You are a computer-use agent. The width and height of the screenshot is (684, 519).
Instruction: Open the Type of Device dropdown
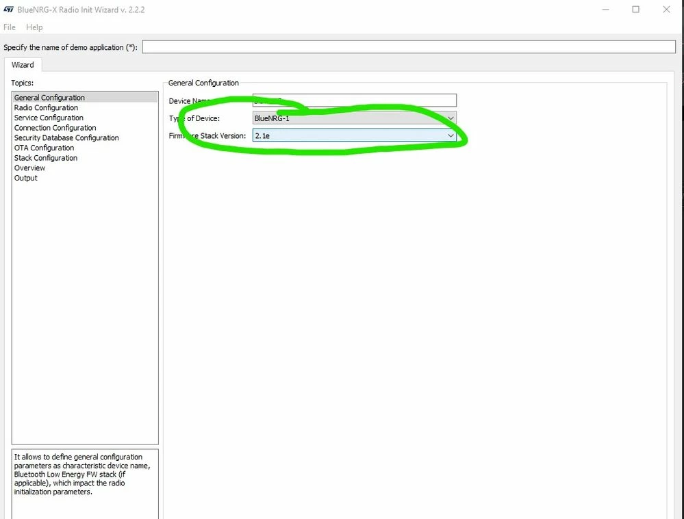click(x=355, y=118)
